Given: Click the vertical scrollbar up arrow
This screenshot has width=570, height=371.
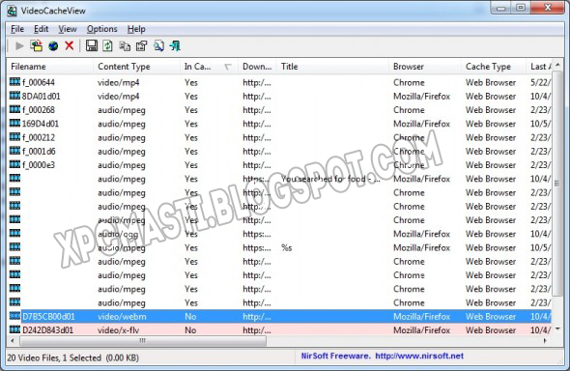Looking at the screenshot, I should coord(557,65).
